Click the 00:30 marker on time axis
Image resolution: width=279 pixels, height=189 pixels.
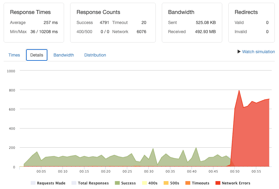coord(149,171)
